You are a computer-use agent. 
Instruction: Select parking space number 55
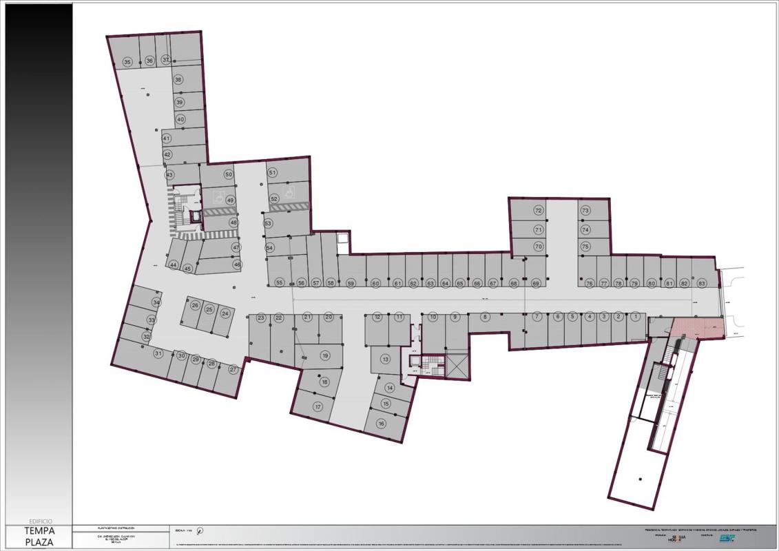(x=279, y=282)
